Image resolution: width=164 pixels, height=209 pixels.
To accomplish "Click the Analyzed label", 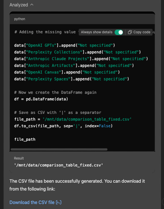I will [19, 5].
